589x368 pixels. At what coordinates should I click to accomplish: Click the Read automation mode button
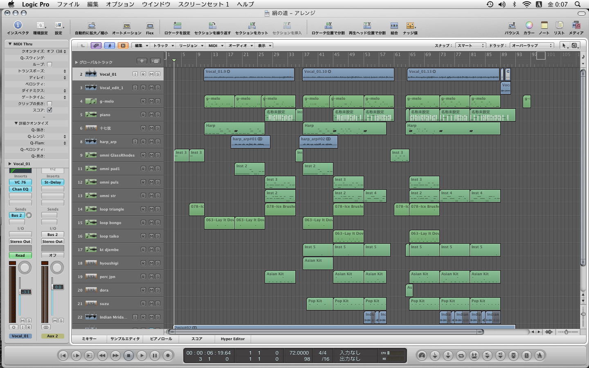coord(20,256)
